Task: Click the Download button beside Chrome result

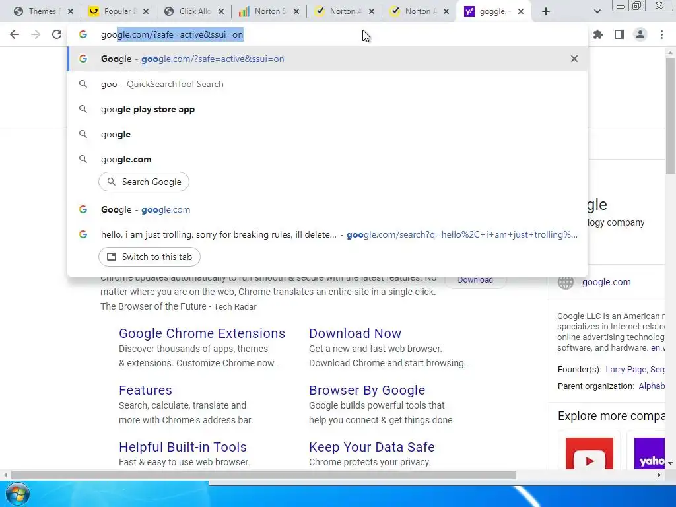Action: (x=475, y=280)
